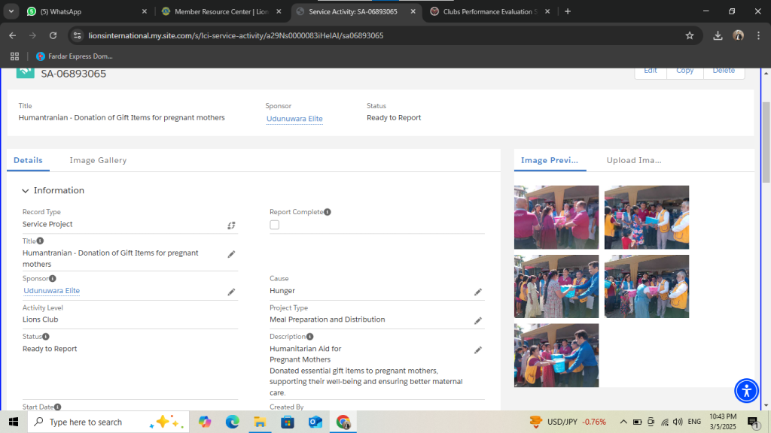Image resolution: width=771 pixels, height=433 pixels.
Task: Launch Microsoft Edge from the taskbar
Action: pyautogui.click(x=232, y=422)
